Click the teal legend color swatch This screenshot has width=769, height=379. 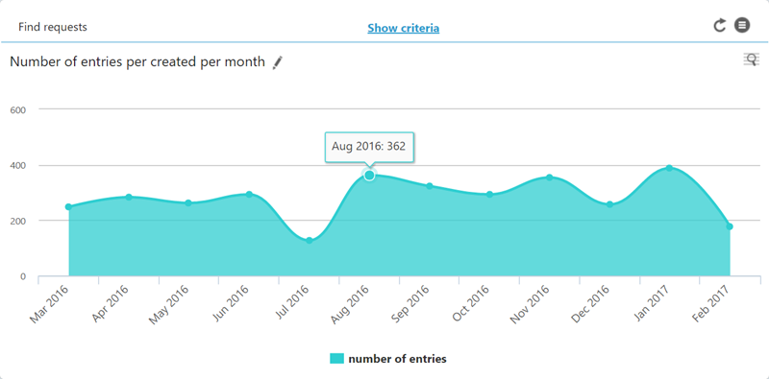(x=337, y=359)
